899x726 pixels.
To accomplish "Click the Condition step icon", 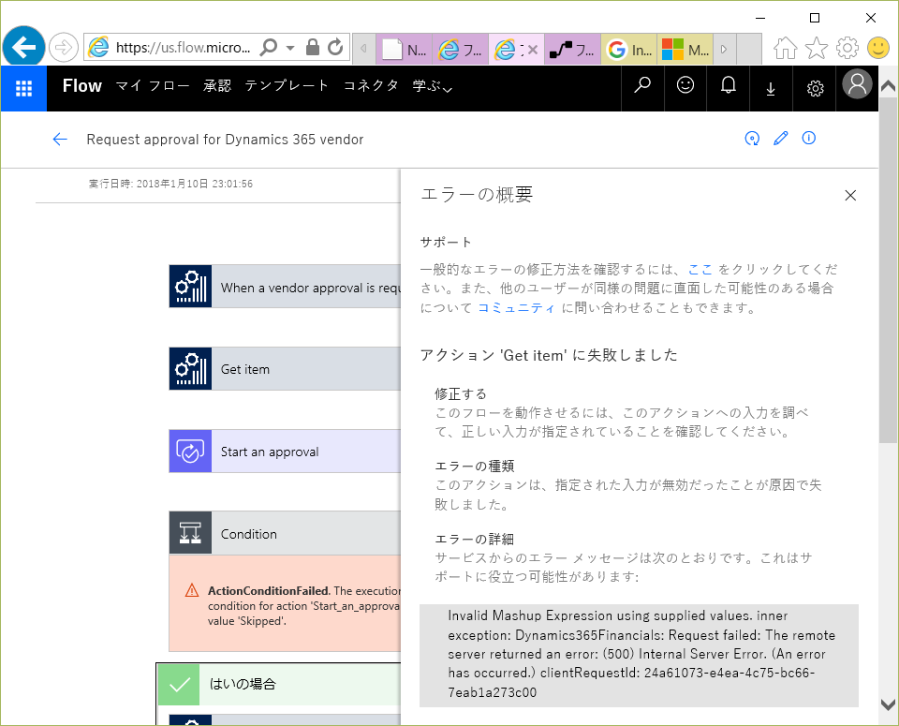I will click(190, 533).
